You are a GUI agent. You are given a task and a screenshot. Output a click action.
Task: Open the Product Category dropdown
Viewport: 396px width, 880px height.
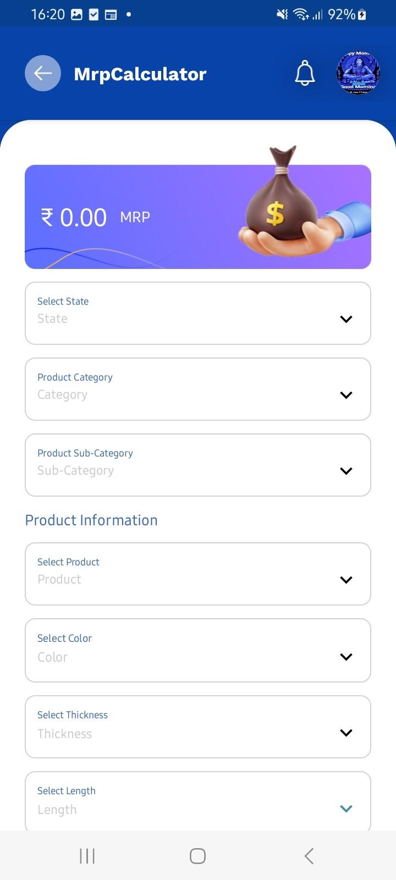tap(198, 389)
